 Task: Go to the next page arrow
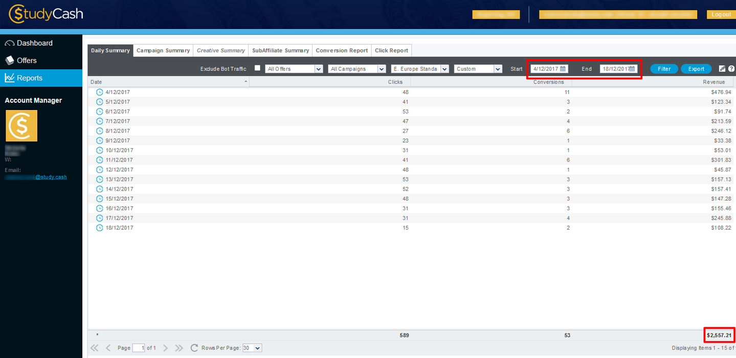click(x=165, y=348)
